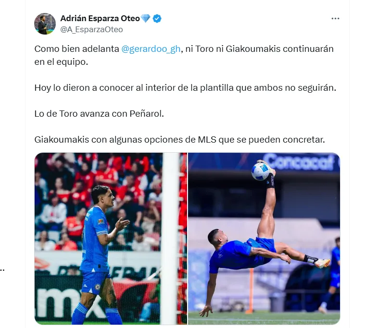
Task: Open Adrián Esparza Oteo's profile avatar
Action: (45, 24)
